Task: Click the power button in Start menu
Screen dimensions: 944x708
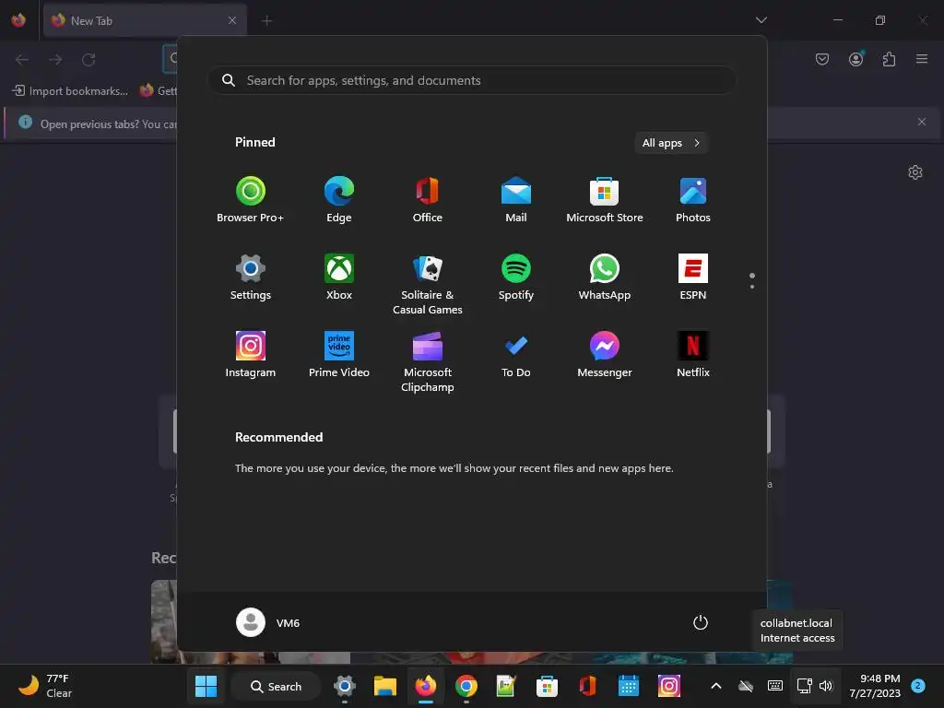Action: click(701, 622)
